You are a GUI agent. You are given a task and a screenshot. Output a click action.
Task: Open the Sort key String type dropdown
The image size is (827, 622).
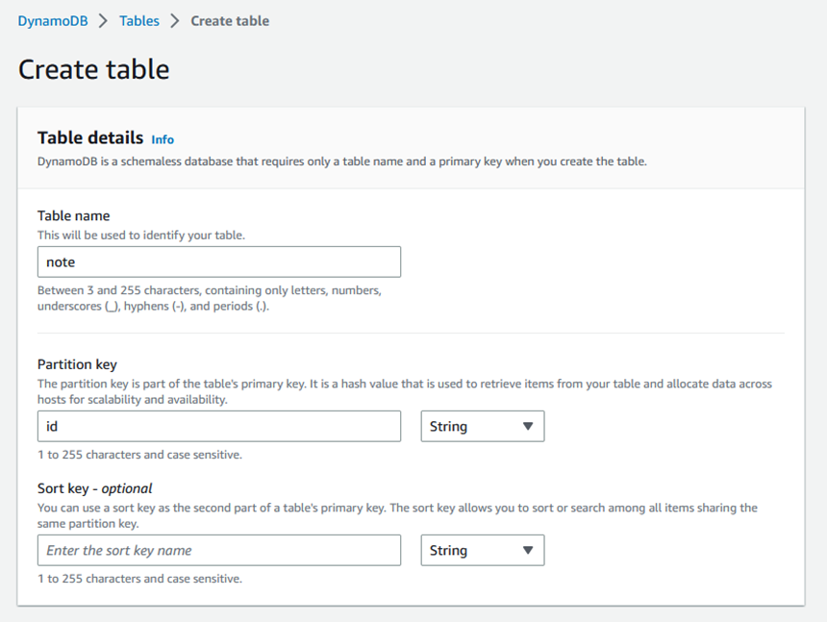[483, 550]
